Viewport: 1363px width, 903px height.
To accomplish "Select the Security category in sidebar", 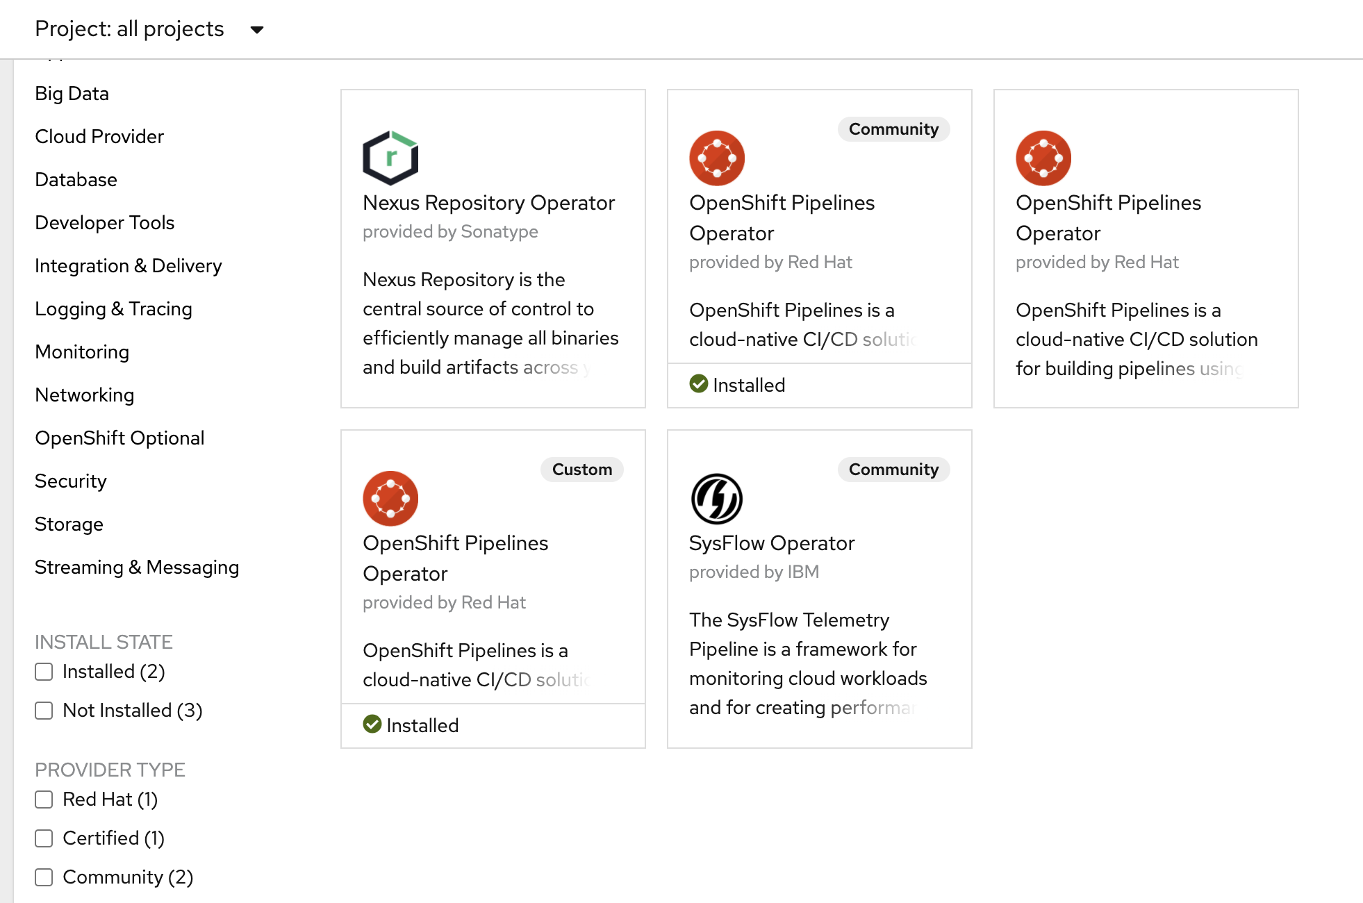I will (x=70, y=481).
